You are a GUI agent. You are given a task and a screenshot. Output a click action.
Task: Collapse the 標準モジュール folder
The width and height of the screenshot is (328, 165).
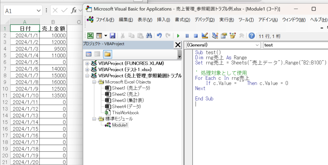(x=94, y=119)
